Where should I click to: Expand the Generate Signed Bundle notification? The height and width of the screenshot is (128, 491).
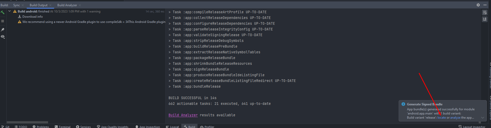[x=482, y=118]
